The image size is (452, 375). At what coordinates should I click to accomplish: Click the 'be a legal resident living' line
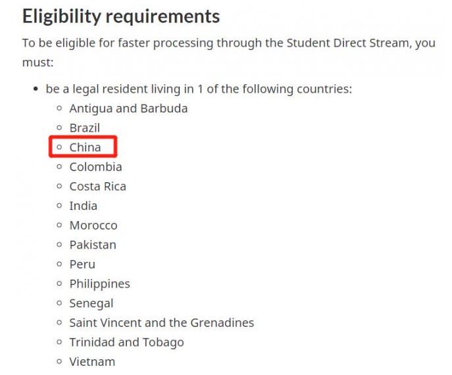pos(199,89)
